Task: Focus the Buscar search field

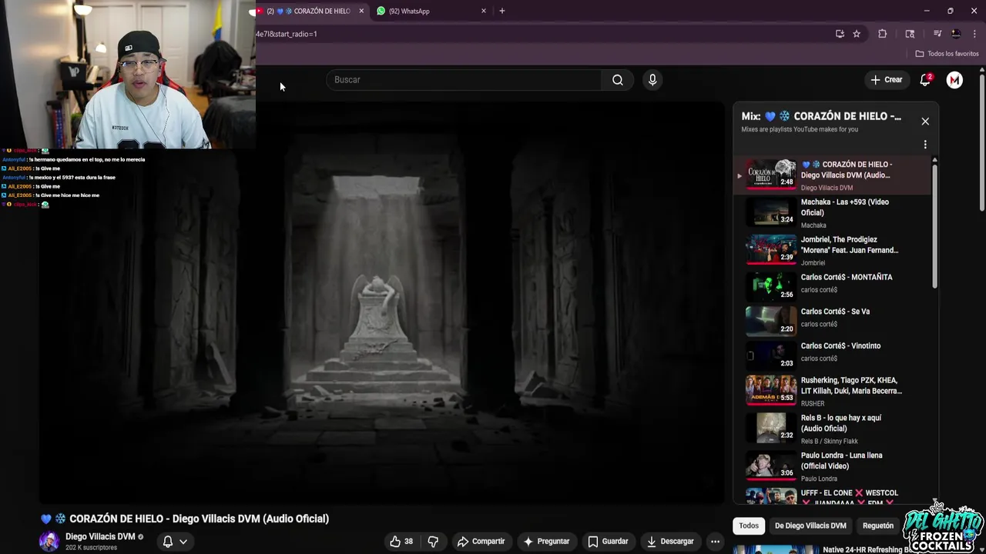Action: 464,80
